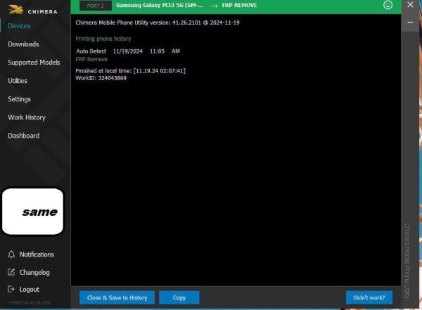Viewport: 422px width, 310px height.
Task: Click green FRP Remove log line
Action: [x=91, y=59]
